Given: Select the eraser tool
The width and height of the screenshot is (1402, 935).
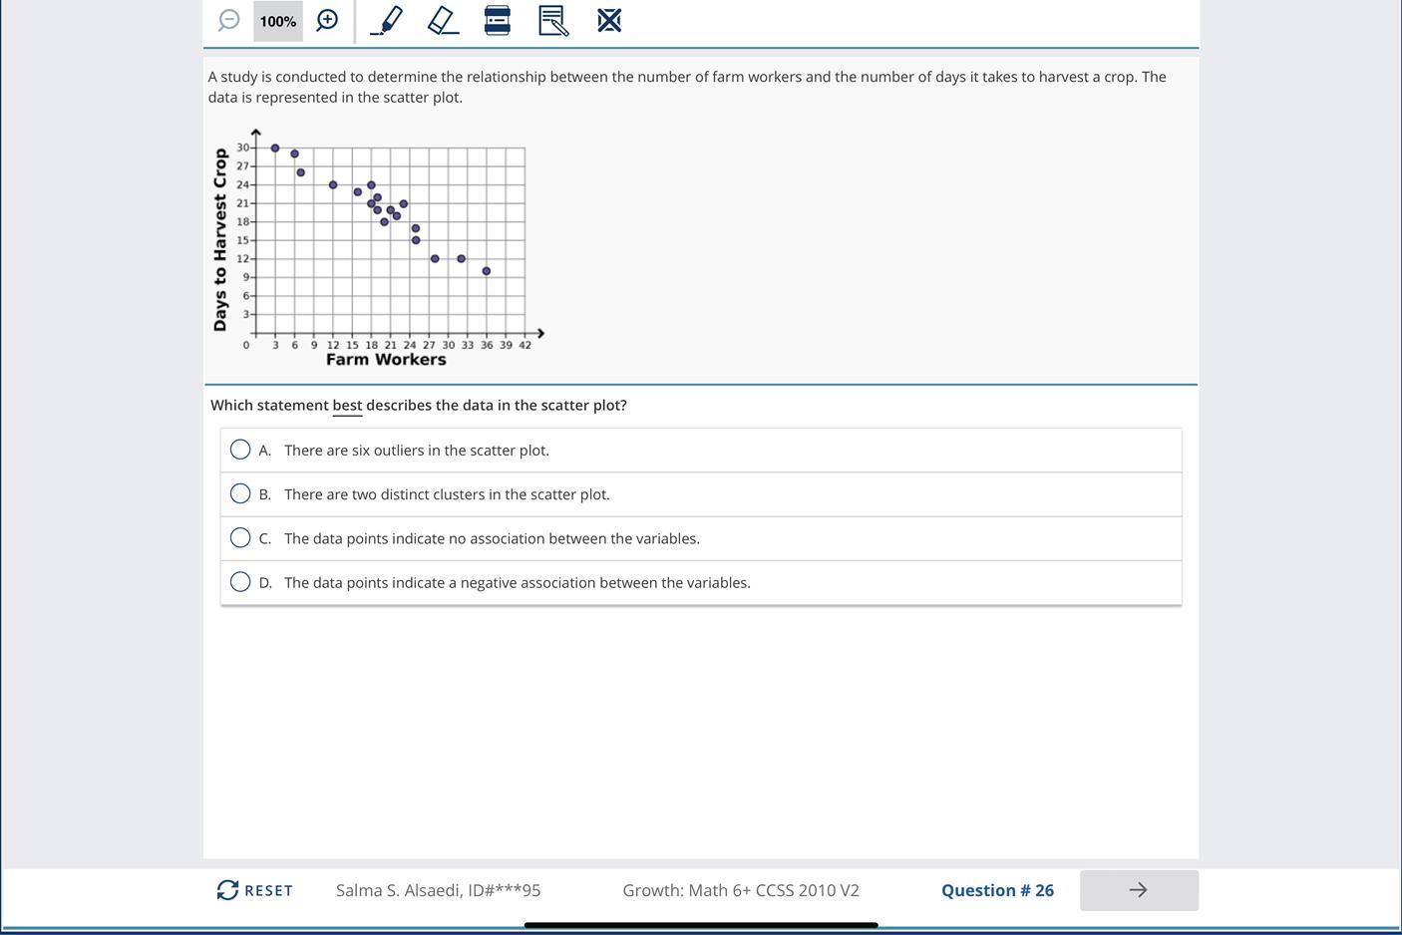Looking at the screenshot, I should click(443, 20).
